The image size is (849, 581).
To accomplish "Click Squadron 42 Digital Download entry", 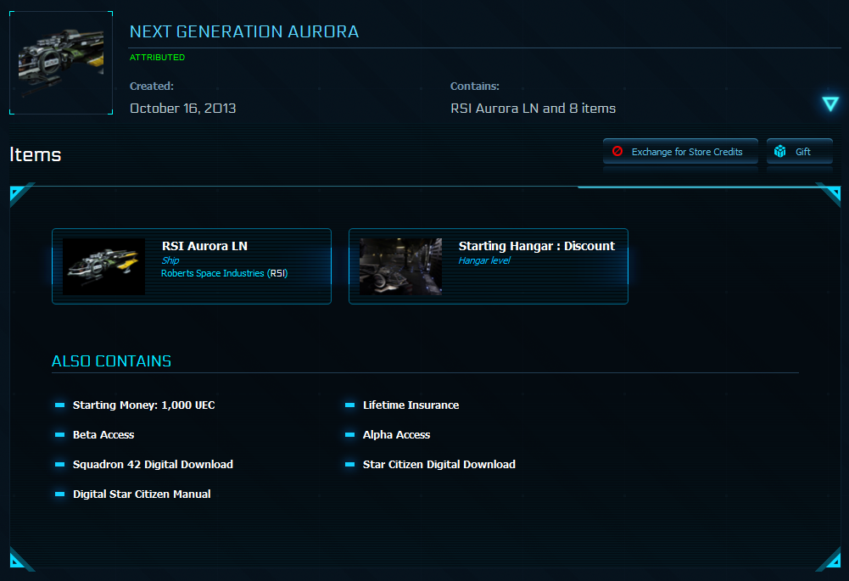I will click(x=153, y=465).
